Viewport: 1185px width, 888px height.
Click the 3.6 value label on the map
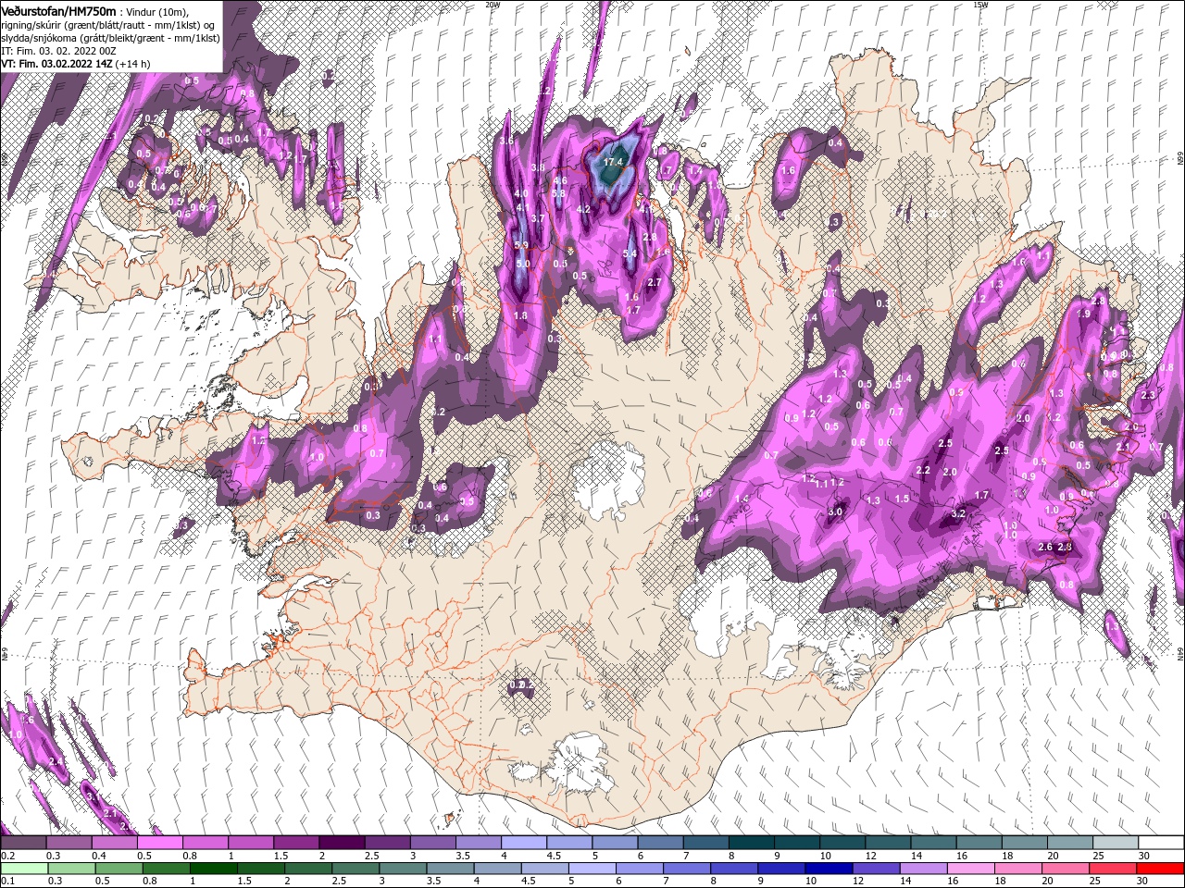(x=506, y=142)
